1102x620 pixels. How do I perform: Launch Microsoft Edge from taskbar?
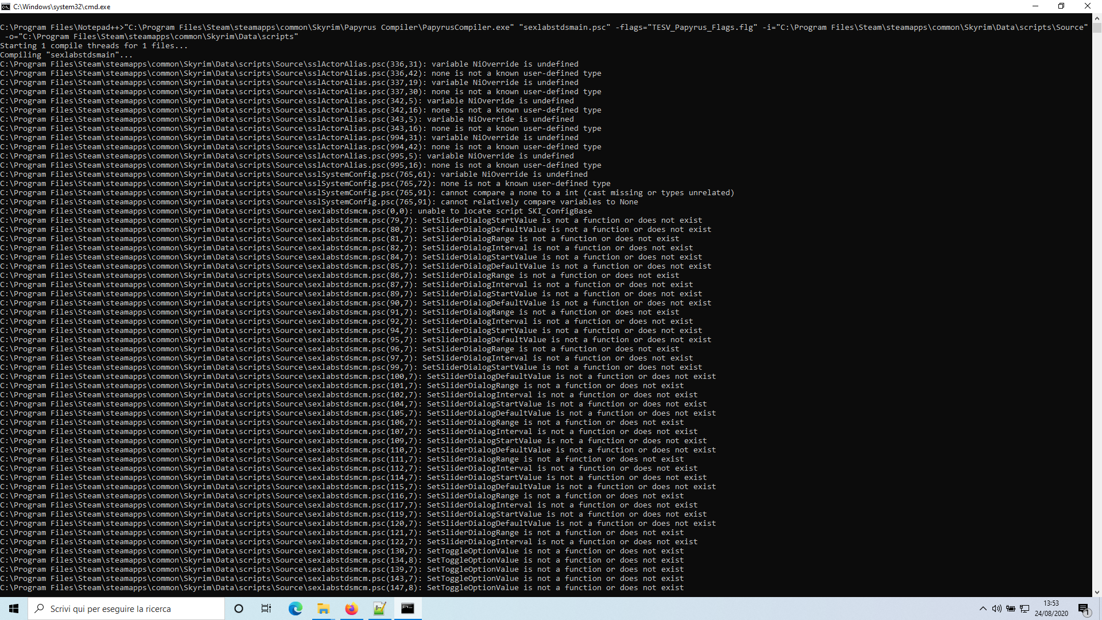(295, 609)
